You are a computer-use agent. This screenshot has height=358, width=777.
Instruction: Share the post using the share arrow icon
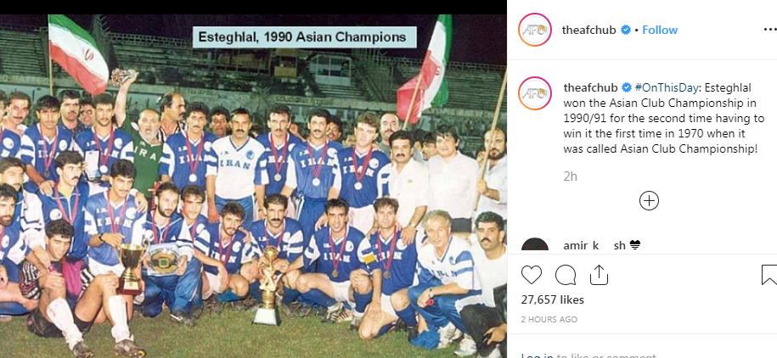[599, 275]
